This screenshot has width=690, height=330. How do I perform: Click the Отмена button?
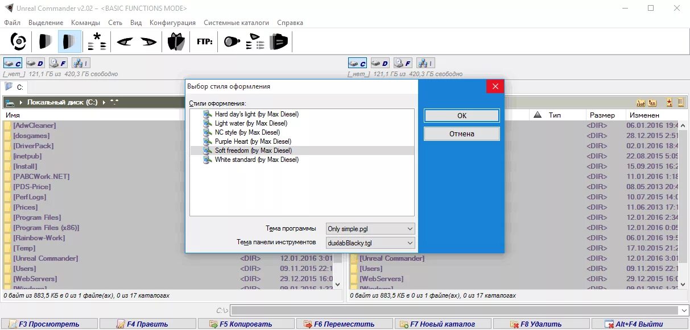[x=462, y=134]
